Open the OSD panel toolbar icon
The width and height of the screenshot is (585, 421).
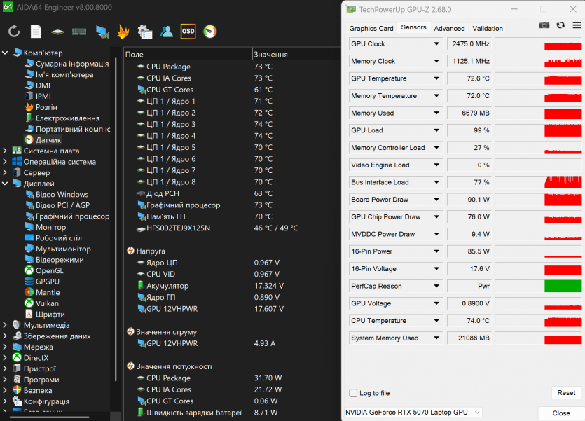[188, 32]
